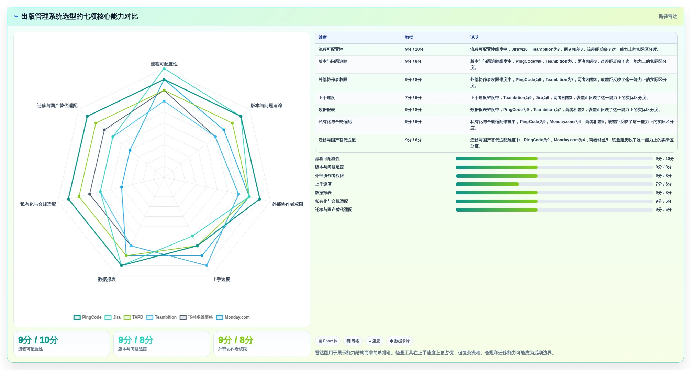Open the 外部协作者权限 summary card
The image size is (691, 370).
[261, 344]
